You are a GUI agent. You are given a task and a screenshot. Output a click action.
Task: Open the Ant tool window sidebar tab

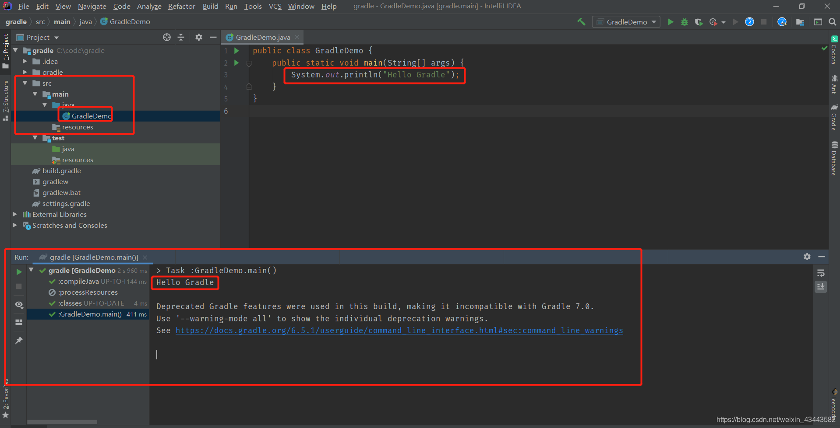coord(834,84)
